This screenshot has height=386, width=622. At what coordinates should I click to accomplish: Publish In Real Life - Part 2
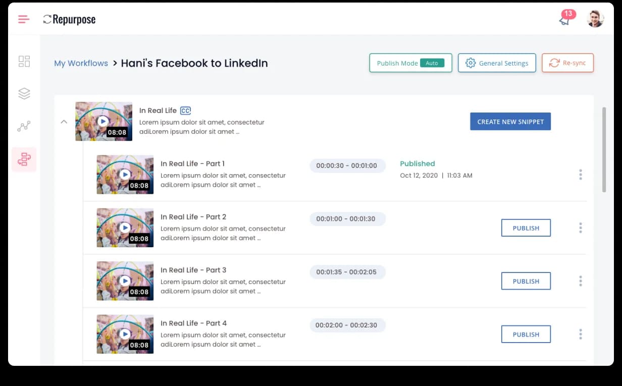coord(526,228)
